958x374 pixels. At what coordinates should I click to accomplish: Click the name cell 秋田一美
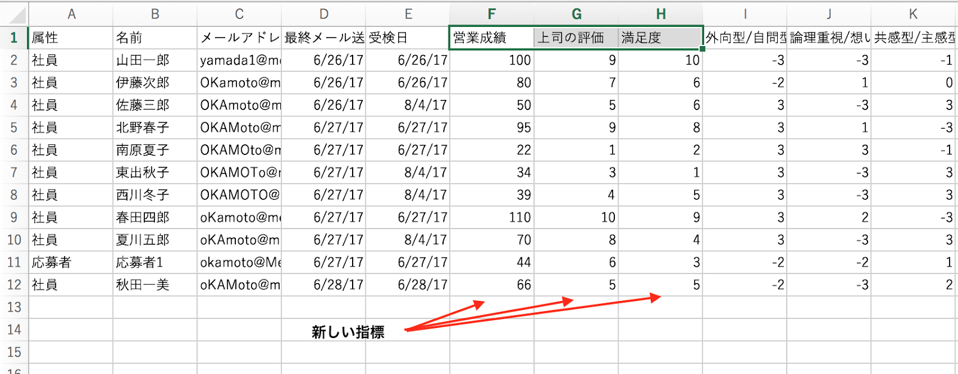point(155,284)
